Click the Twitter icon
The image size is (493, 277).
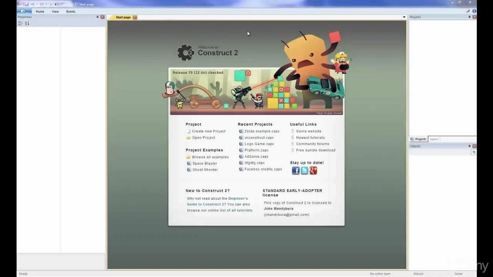(x=304, y=170)
